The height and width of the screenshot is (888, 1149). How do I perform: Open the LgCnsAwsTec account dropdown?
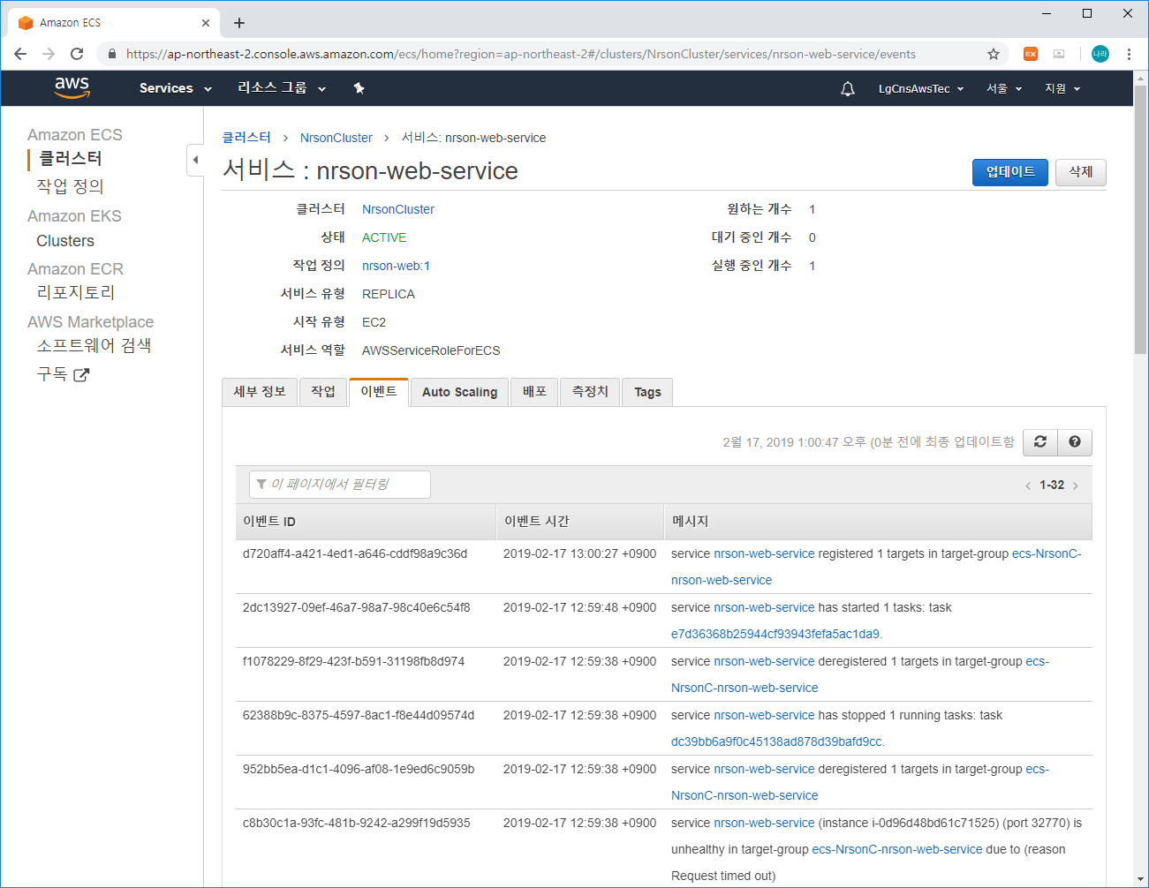pos(921,88)
